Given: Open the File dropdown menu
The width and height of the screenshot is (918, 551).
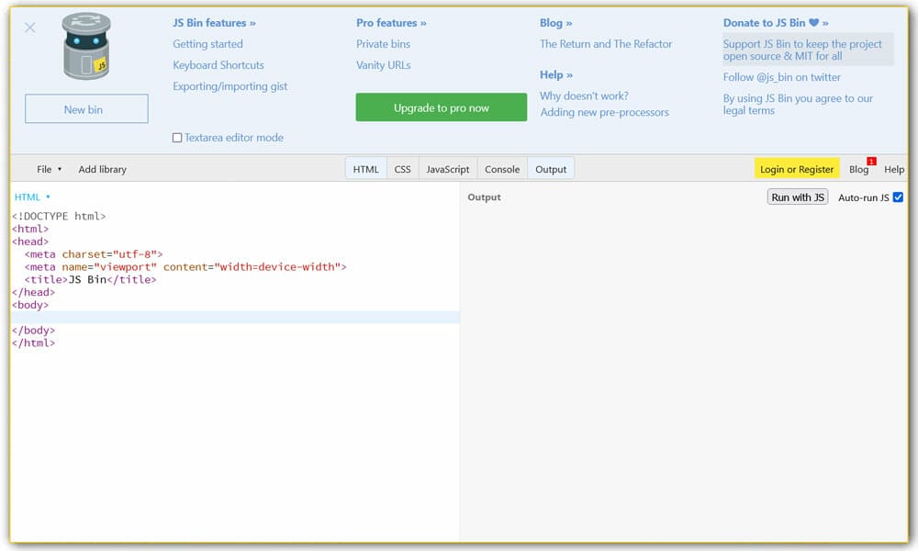Looking at the screenshot, I should tap(50, 169).
